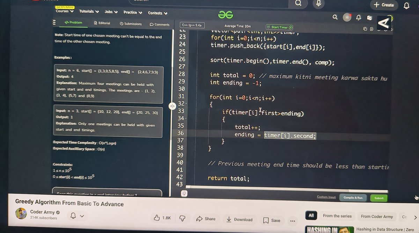Click line number 36 in the gutter
Viewport: 419px width, 233px height.
181,133
